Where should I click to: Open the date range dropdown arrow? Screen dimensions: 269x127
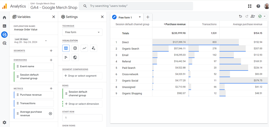tap(46, 41)
